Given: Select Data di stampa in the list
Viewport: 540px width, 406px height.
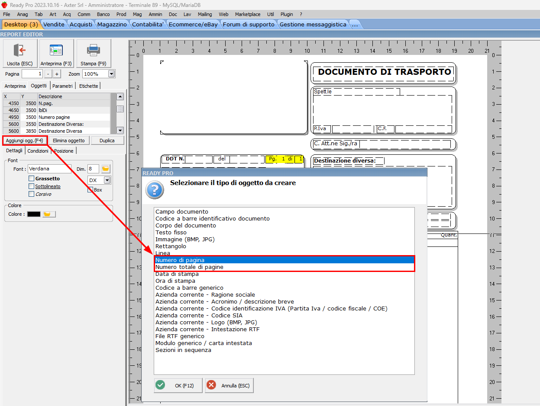Looking at the screenshot, I should pyautogui.click(x=284, y=274).
